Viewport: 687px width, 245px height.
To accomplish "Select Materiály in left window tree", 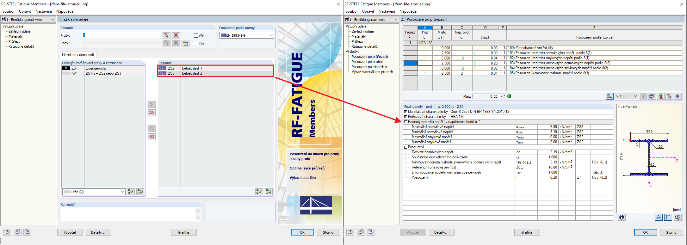I will coord(15,36).
